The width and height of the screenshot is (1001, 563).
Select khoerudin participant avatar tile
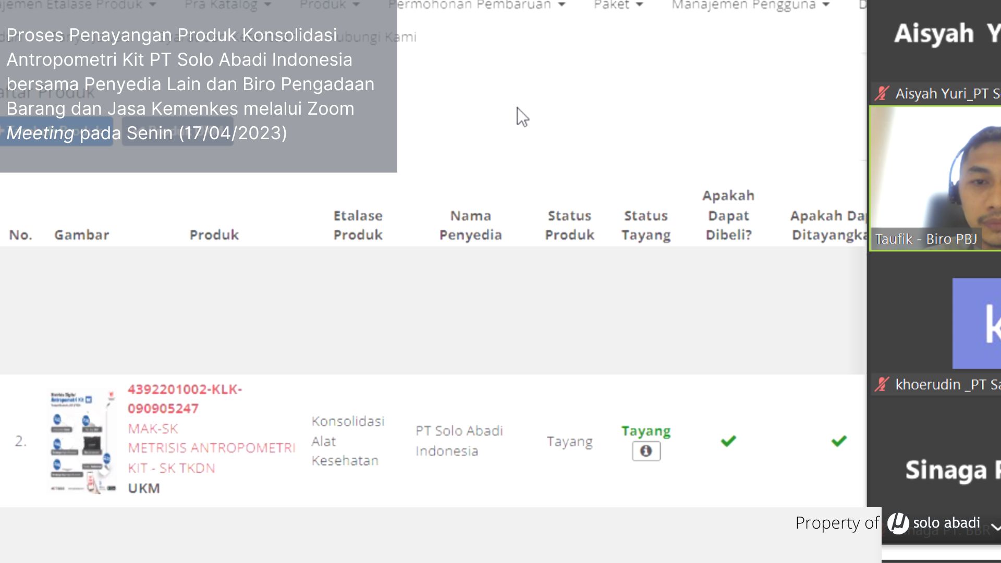point(976,323)
